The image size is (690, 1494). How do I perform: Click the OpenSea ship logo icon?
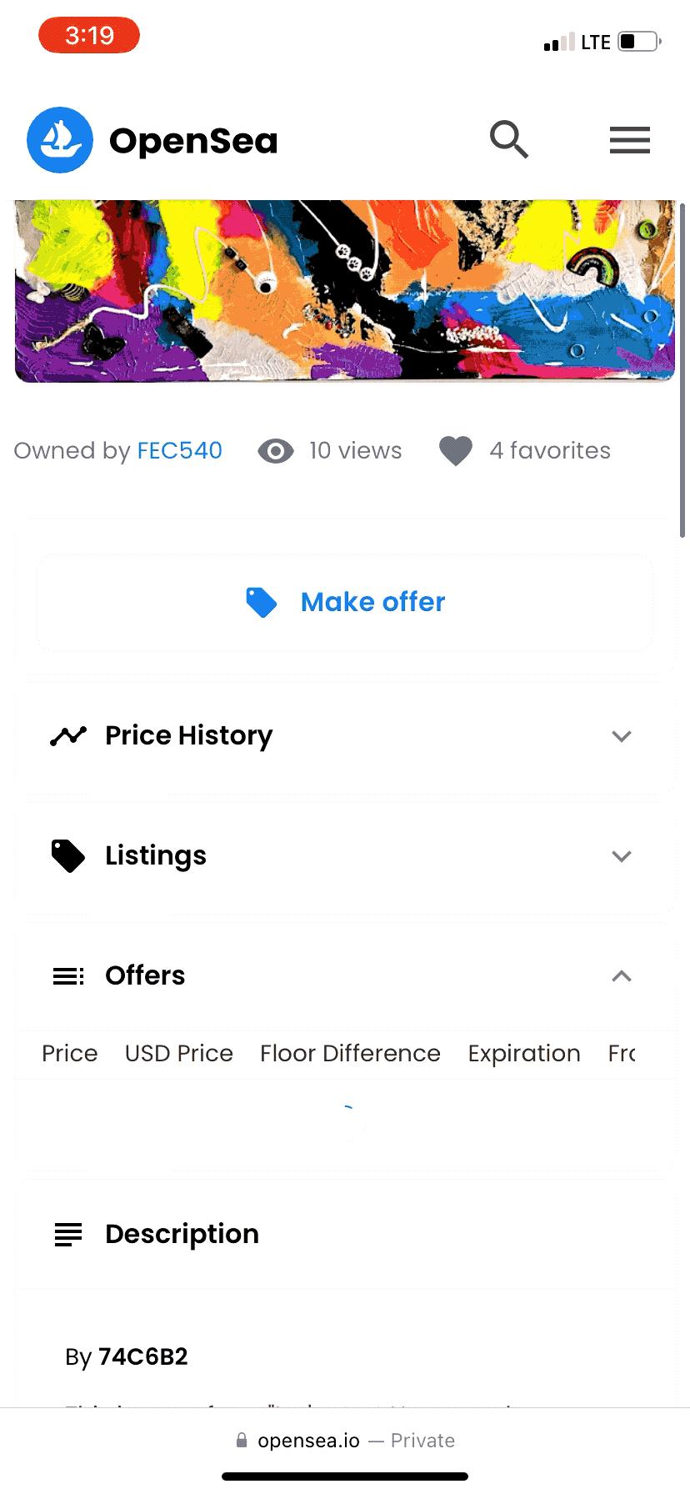point(59,140)
